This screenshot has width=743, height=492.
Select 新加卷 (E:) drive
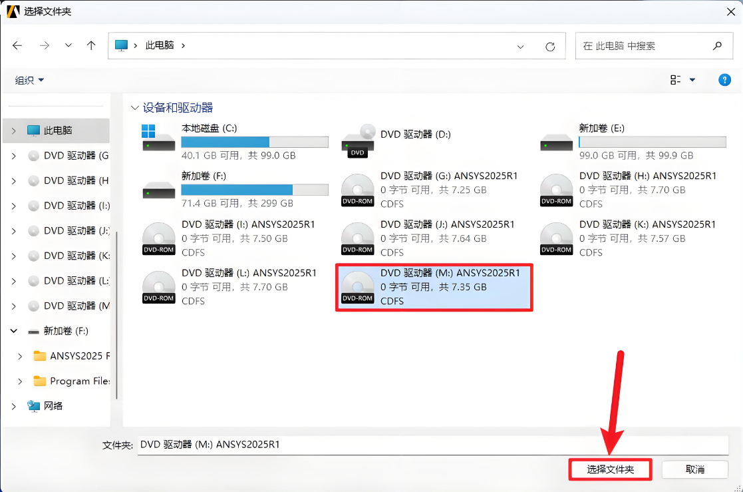[x=633, y=142]
